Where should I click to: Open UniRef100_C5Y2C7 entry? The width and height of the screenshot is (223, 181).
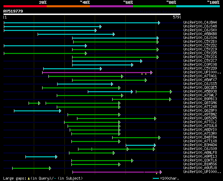point(200,61)
